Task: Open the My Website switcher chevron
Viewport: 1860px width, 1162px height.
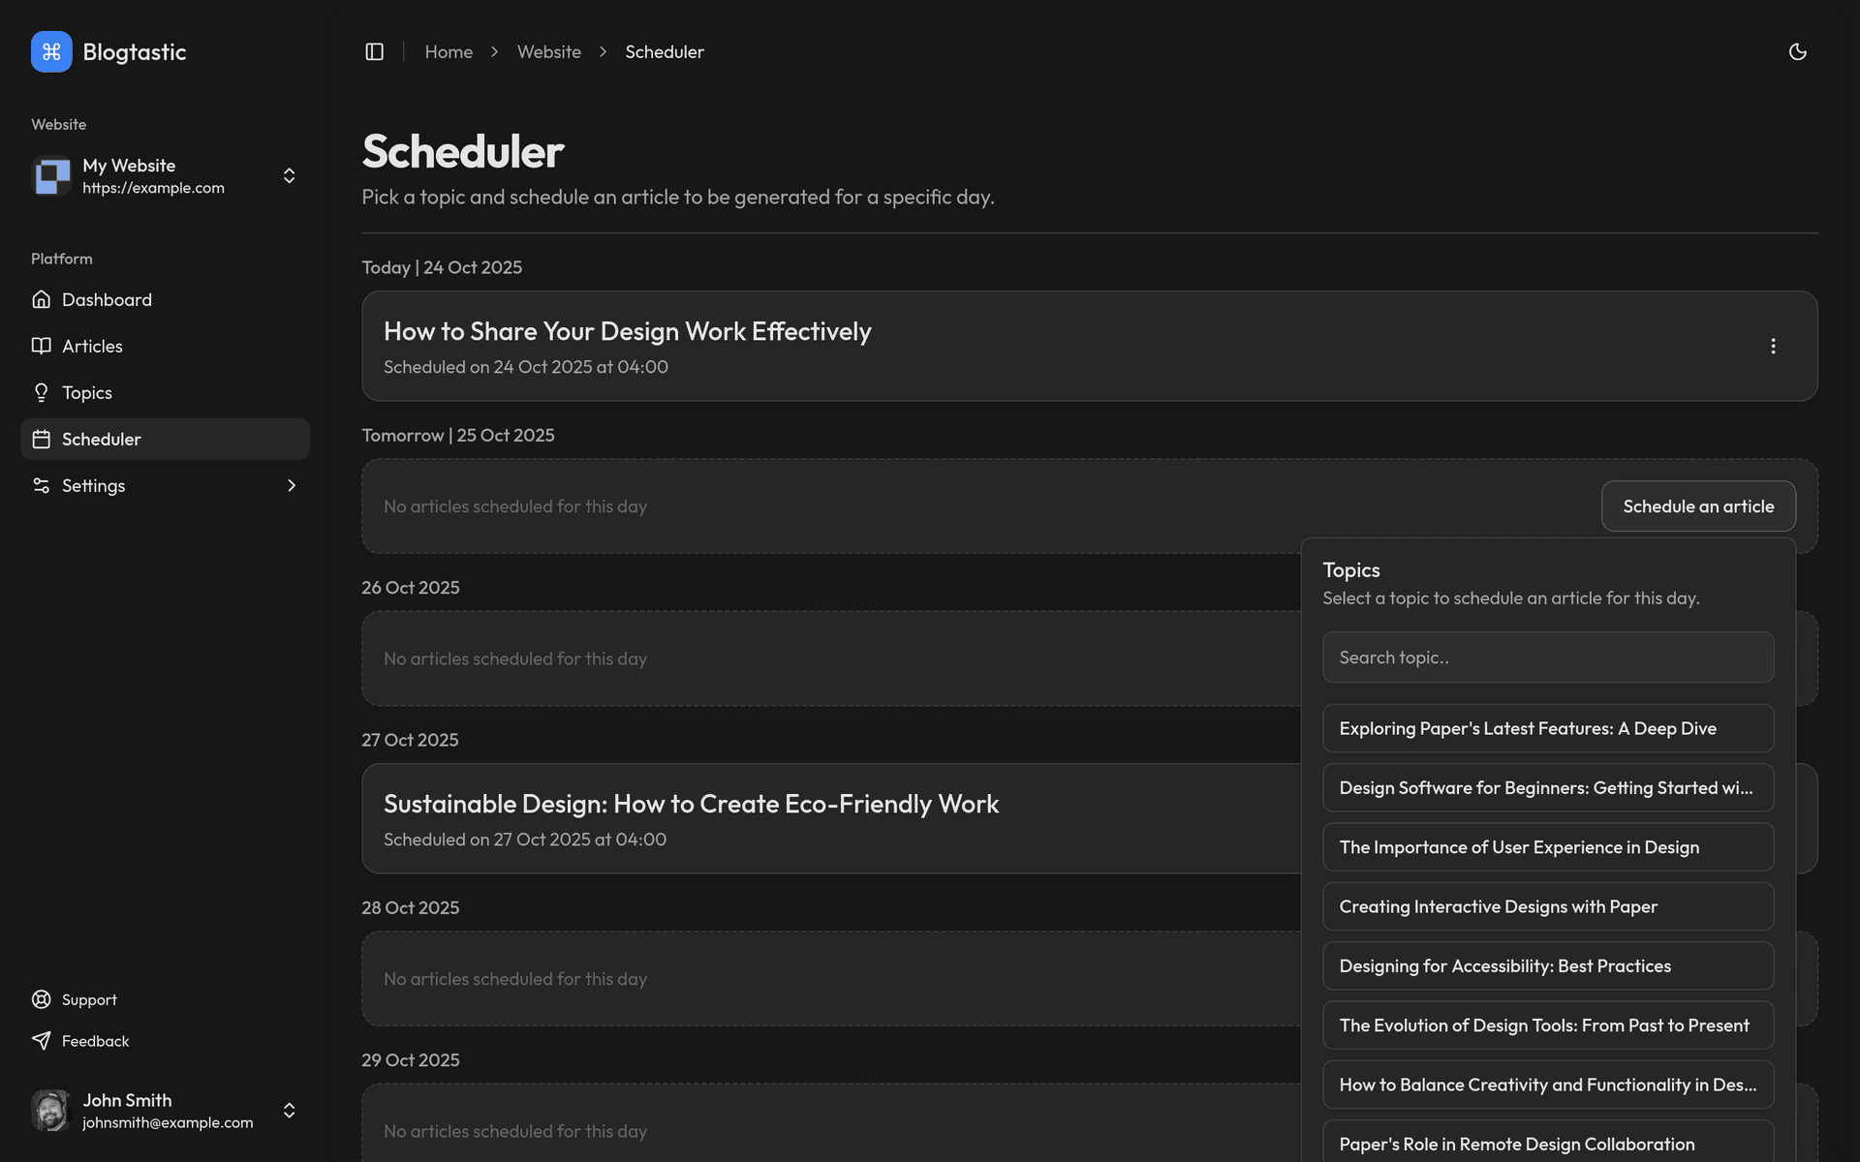Action: [290, 176]
